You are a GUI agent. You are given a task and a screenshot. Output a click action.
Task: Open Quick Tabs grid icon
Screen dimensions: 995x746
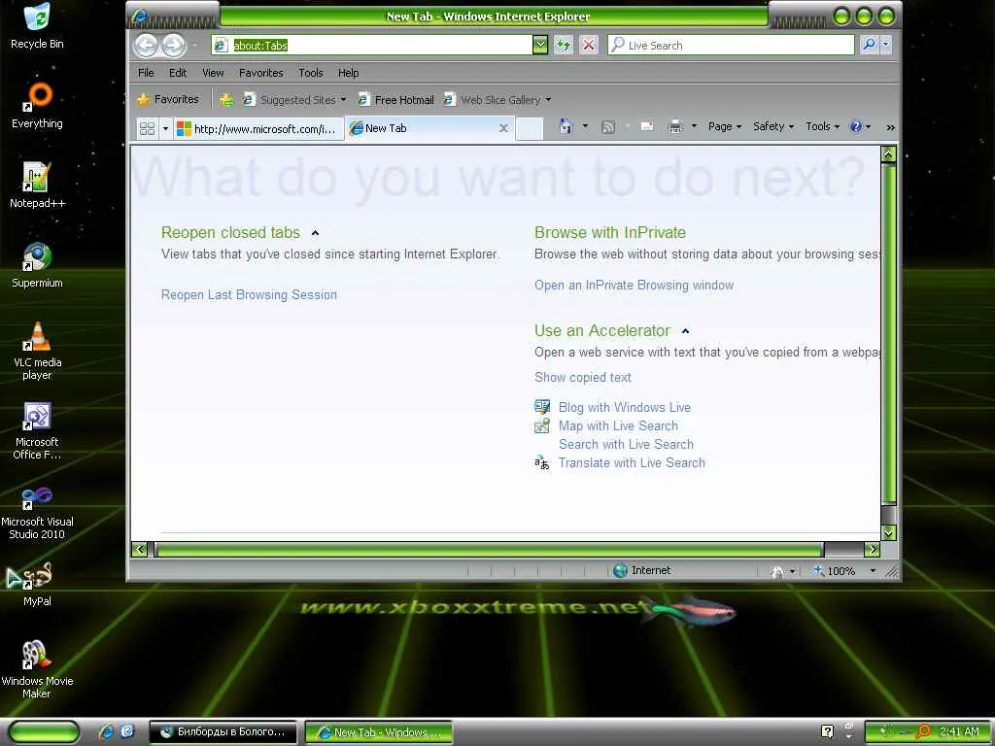tap(148, 129)
